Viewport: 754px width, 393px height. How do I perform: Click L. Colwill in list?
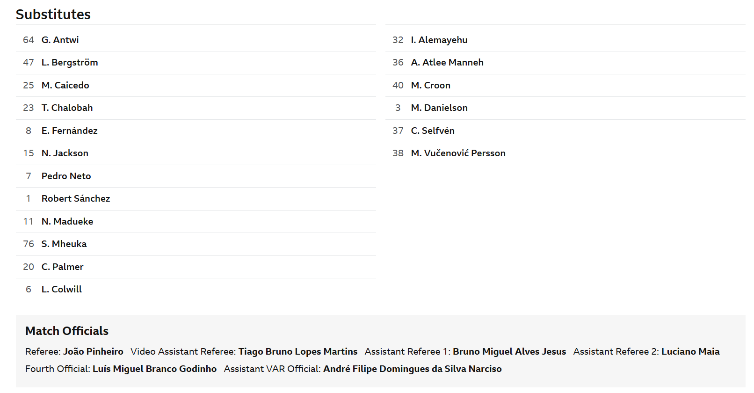click(x=61, y=289)
